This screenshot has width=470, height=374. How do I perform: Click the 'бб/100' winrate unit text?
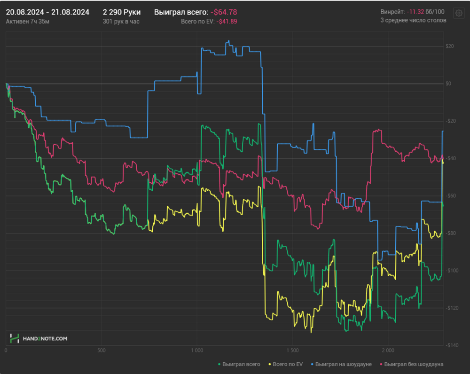[435, 12]
